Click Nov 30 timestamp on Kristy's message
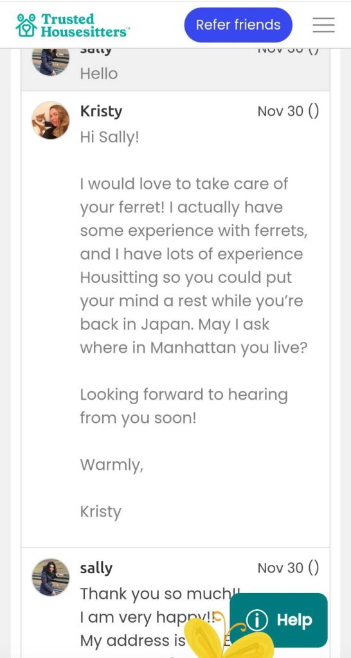Image resolution: width=351 pixels, height=658 pixels. click(x=288, y=111)
